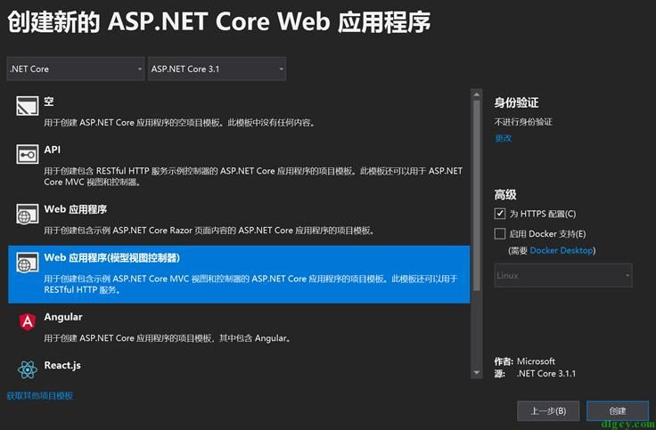Select the Angular template title
Image resolution: width=656 pixels, height=430 pixels.
point(63,317)
